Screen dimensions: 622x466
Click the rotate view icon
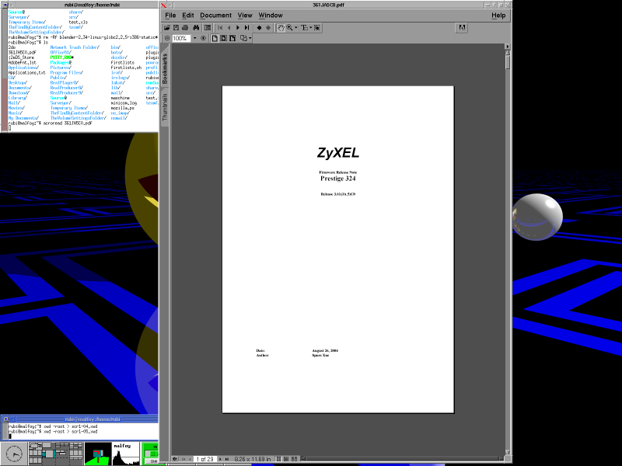[243, 38]
